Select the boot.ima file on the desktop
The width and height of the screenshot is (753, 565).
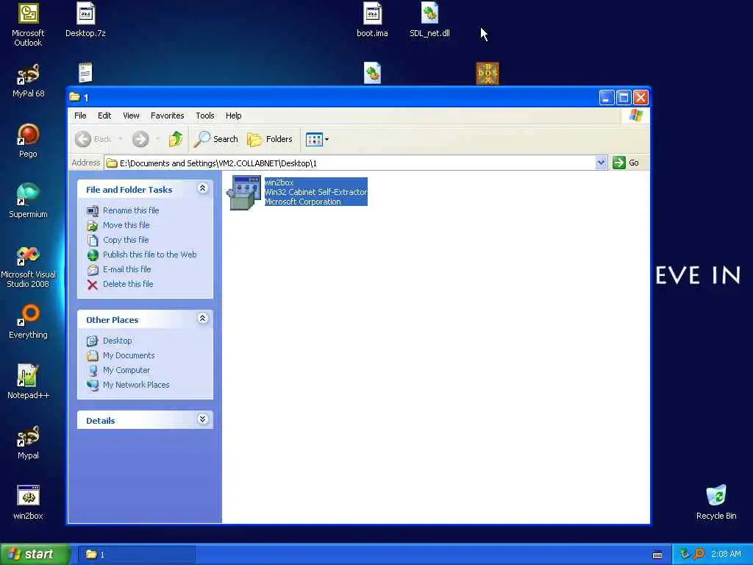click(372, 20)
